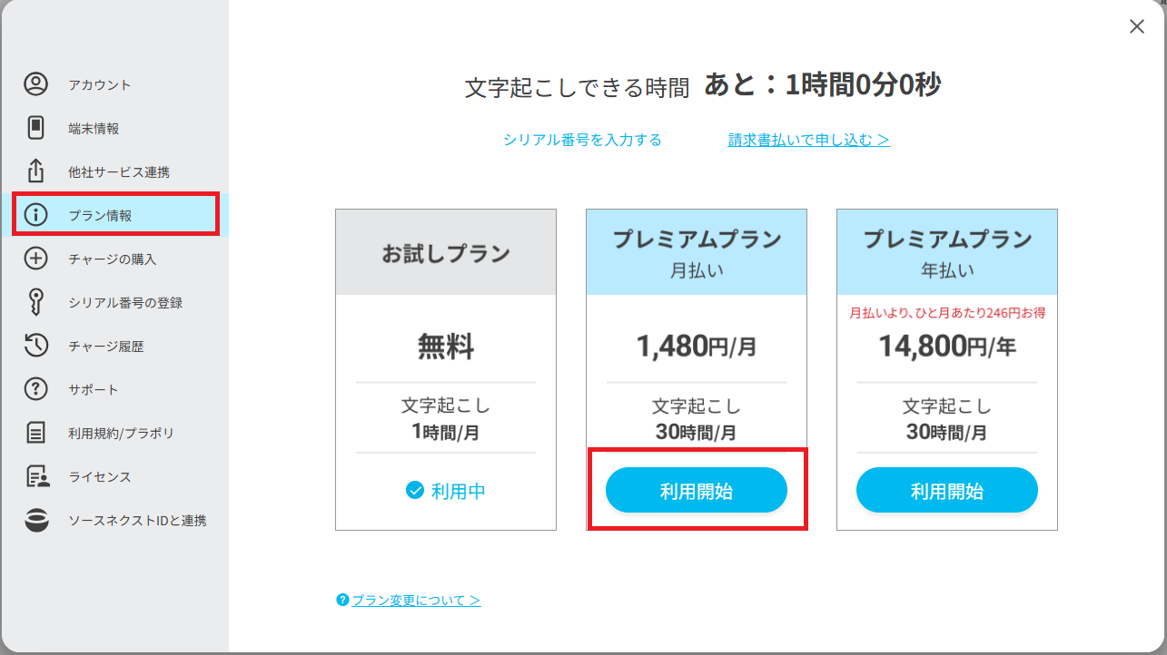Screen dimensions: 1167x655
Task: Start monthly プレミアムプラン with 利用開始
Action: pos(697,492)
